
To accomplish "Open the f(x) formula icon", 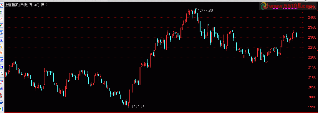I will click(x=1, y=66).
